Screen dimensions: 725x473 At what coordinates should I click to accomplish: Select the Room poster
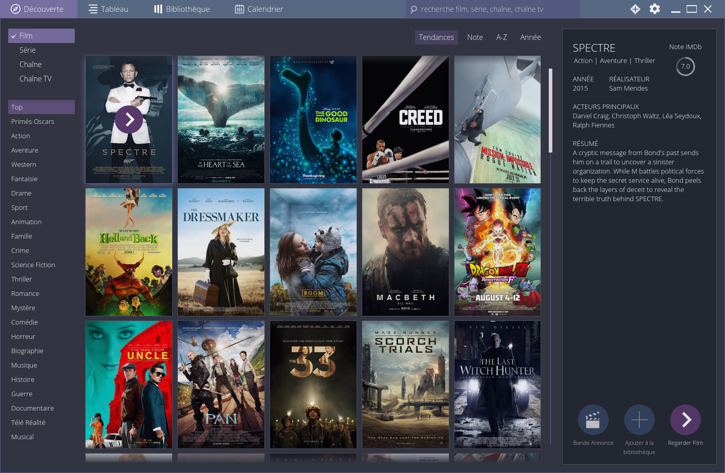(314, 252)
